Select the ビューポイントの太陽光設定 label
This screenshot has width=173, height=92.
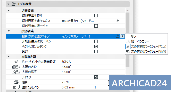[39, 62]
